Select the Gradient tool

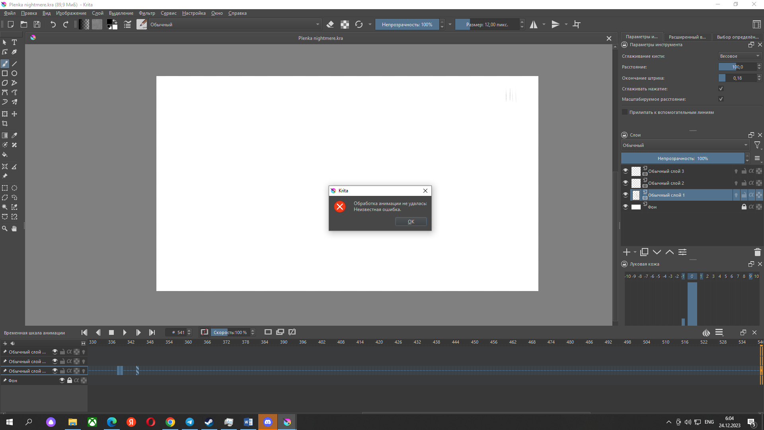click(5, 135)
